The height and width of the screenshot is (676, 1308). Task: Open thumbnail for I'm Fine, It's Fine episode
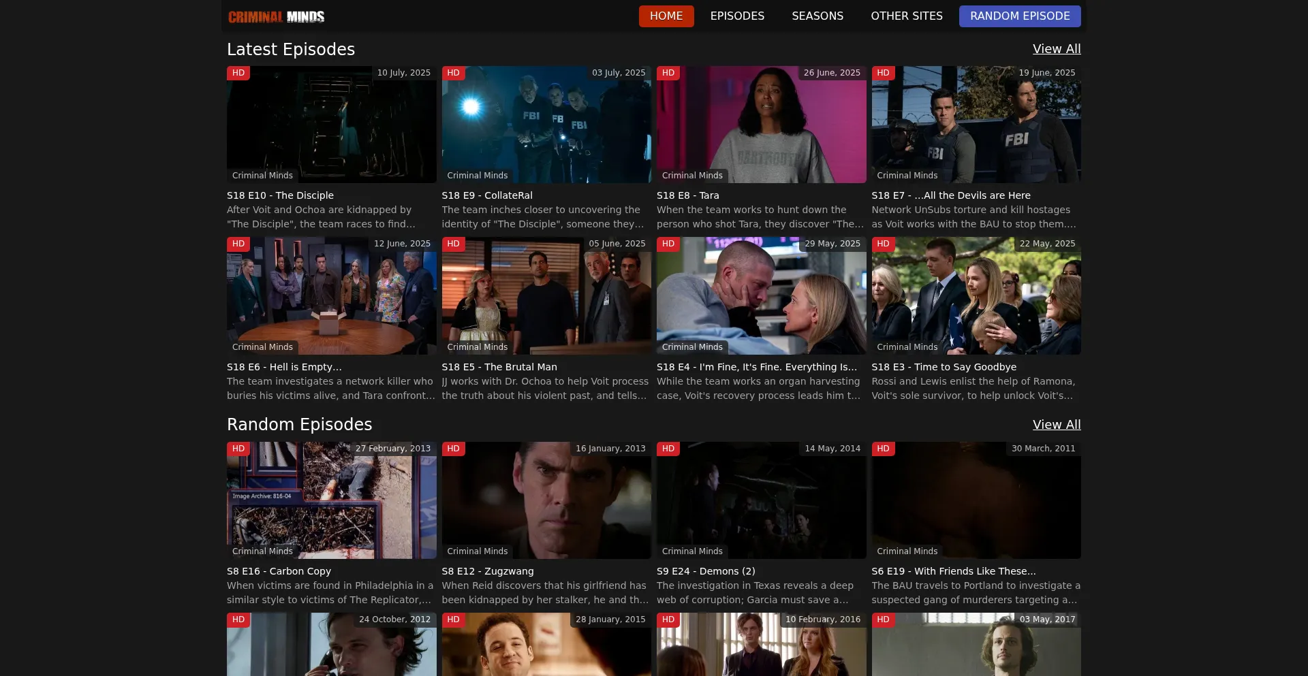click(762, 295)
